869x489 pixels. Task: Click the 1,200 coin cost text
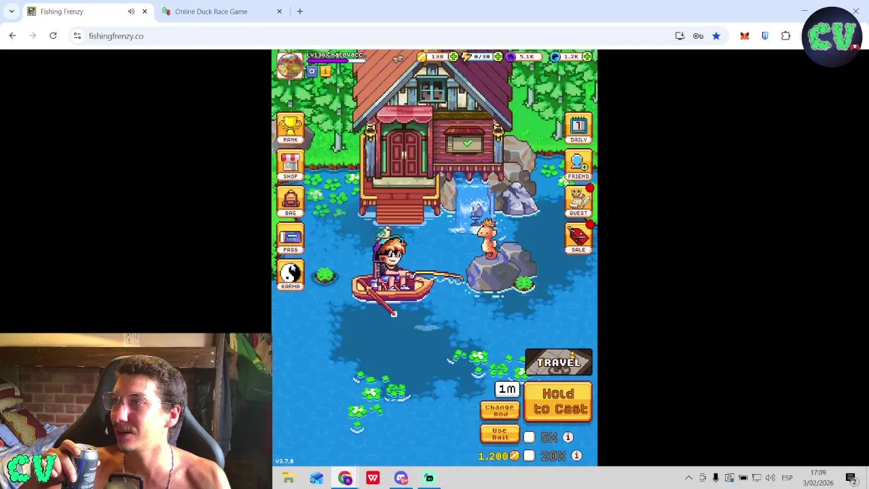tap(494, 456)
